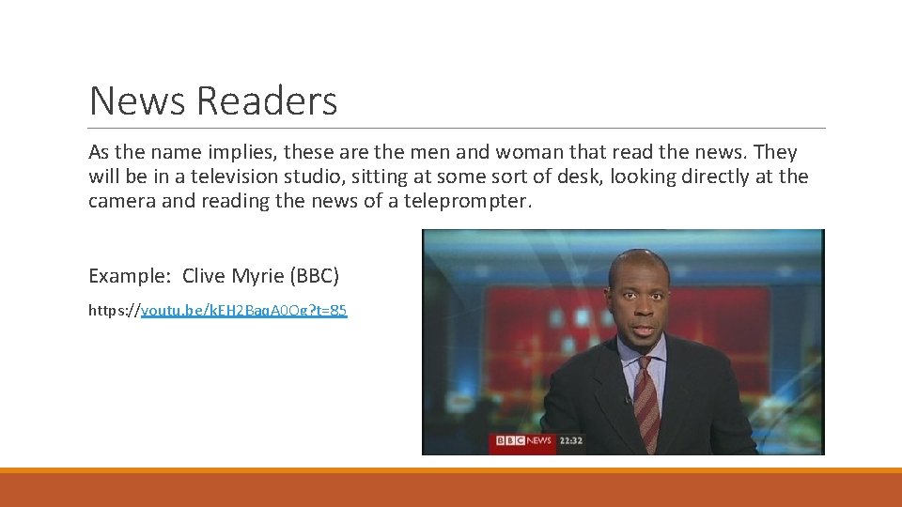Select the 'News Readers' slide title

point(213,100)
